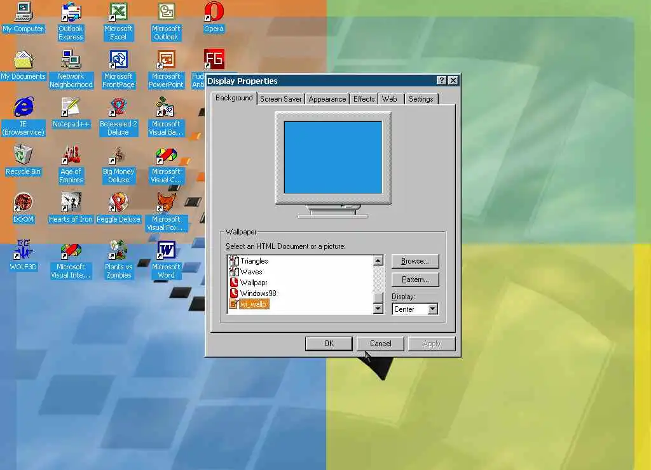651x470 pixels.
Task: Click Cancel in Display Properties
Action: tap(380, 344)
